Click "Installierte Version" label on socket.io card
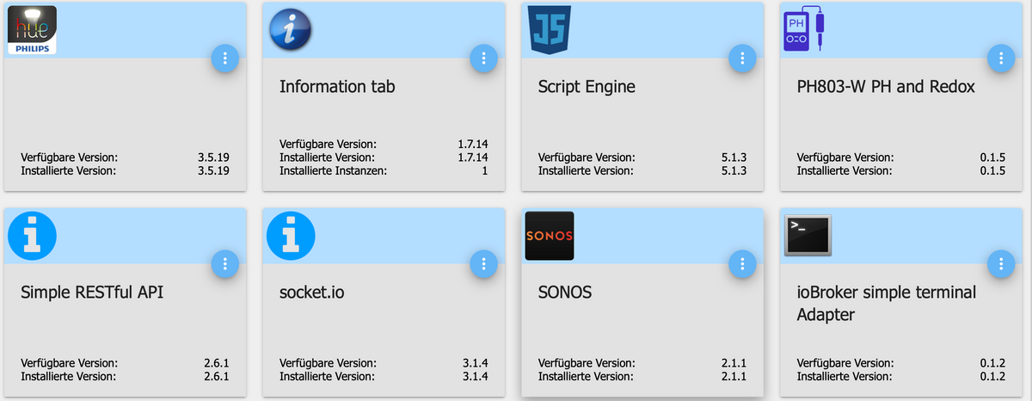This screenshot has height=401, width=1032. click(327, 376)
